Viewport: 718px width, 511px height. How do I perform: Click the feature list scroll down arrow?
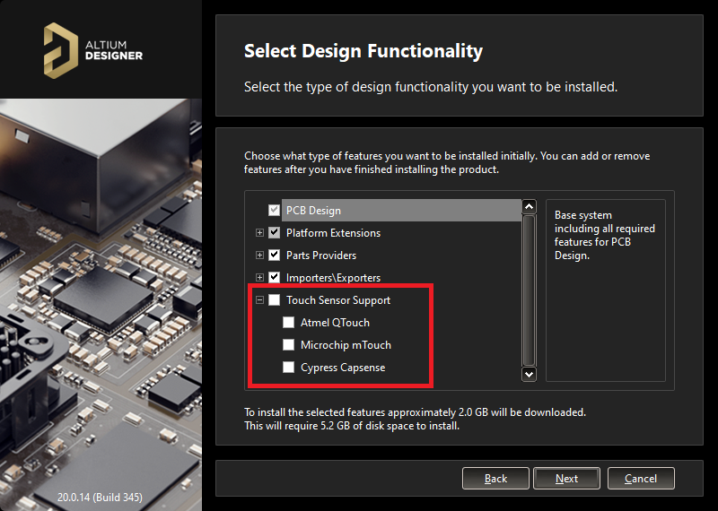pos(529,374)
